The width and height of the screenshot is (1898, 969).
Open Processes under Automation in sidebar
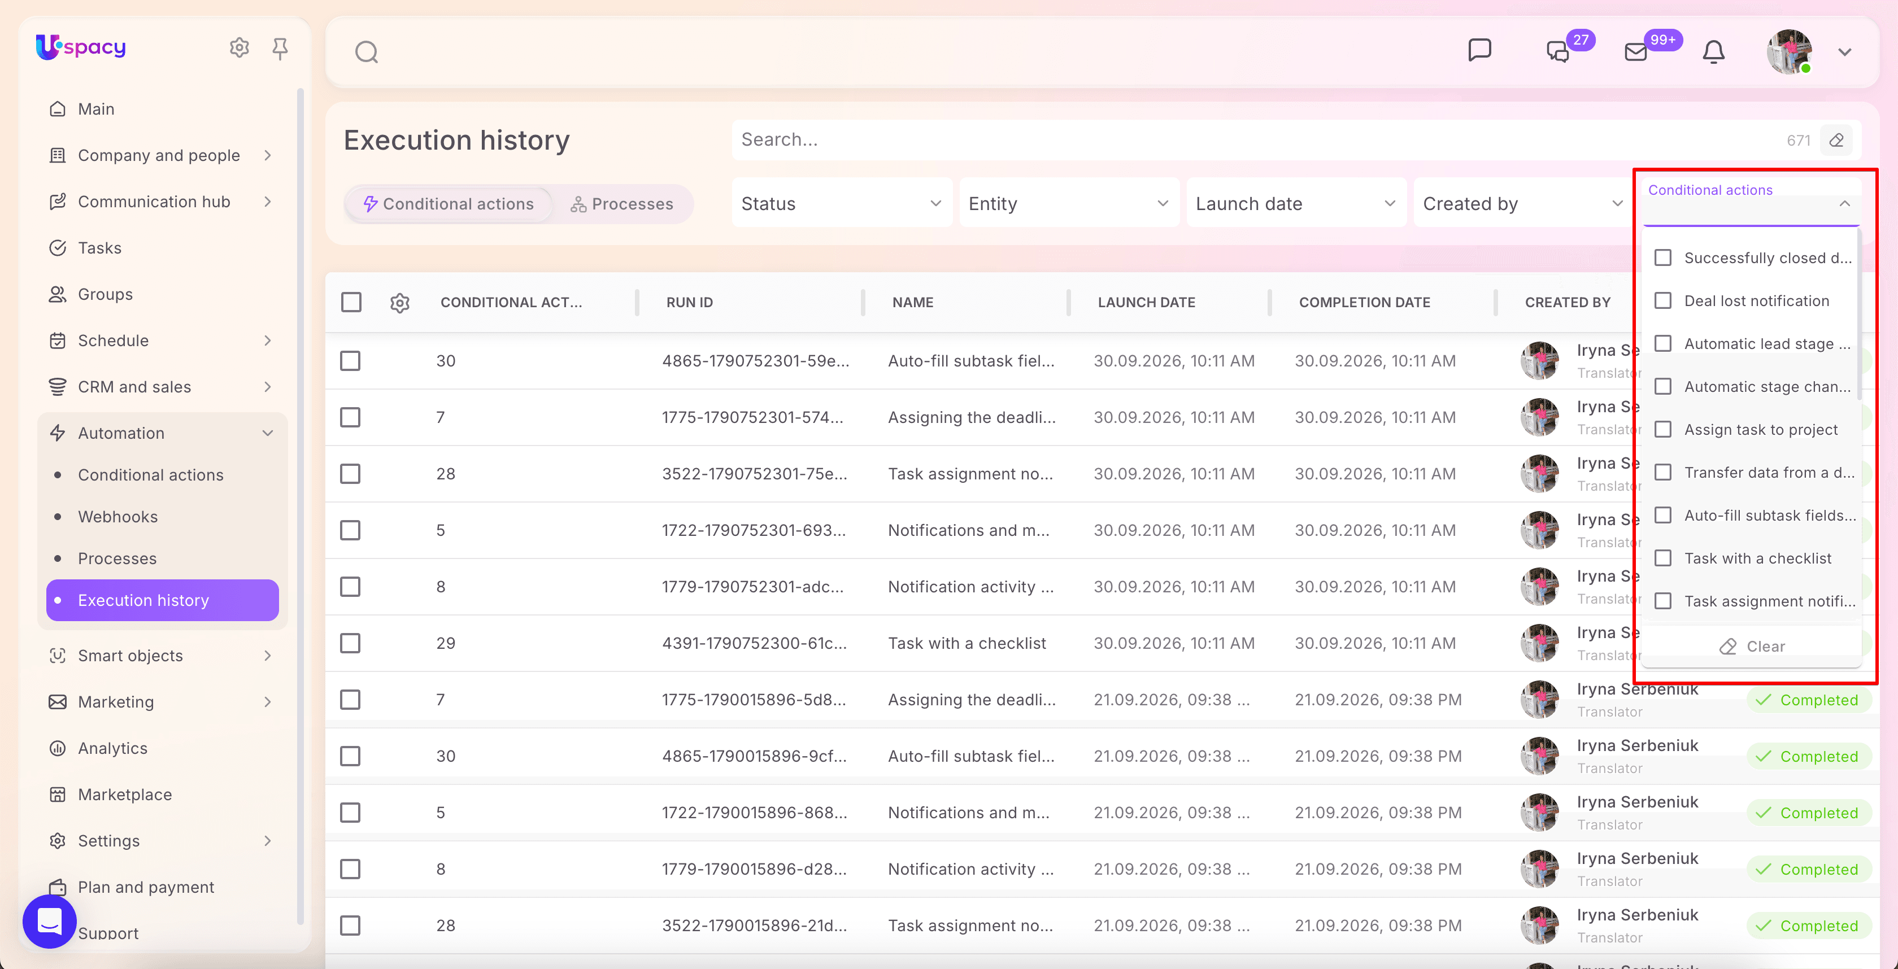point(117,558)
